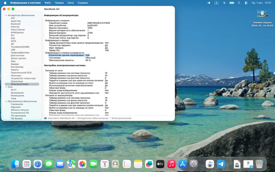Open the Trash in the dock
Viewport: 275px width, 172px height.
pyautogui.click(x=259, y=164)
